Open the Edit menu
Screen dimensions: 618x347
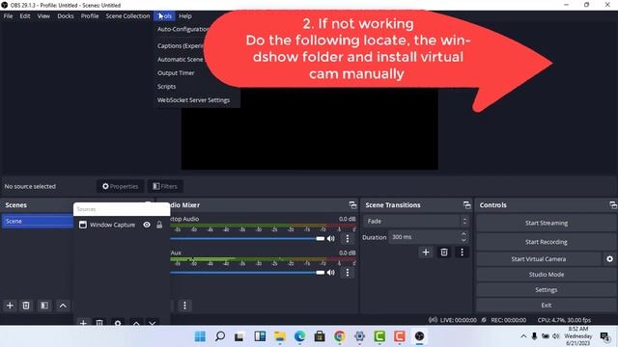coord(25,16)
